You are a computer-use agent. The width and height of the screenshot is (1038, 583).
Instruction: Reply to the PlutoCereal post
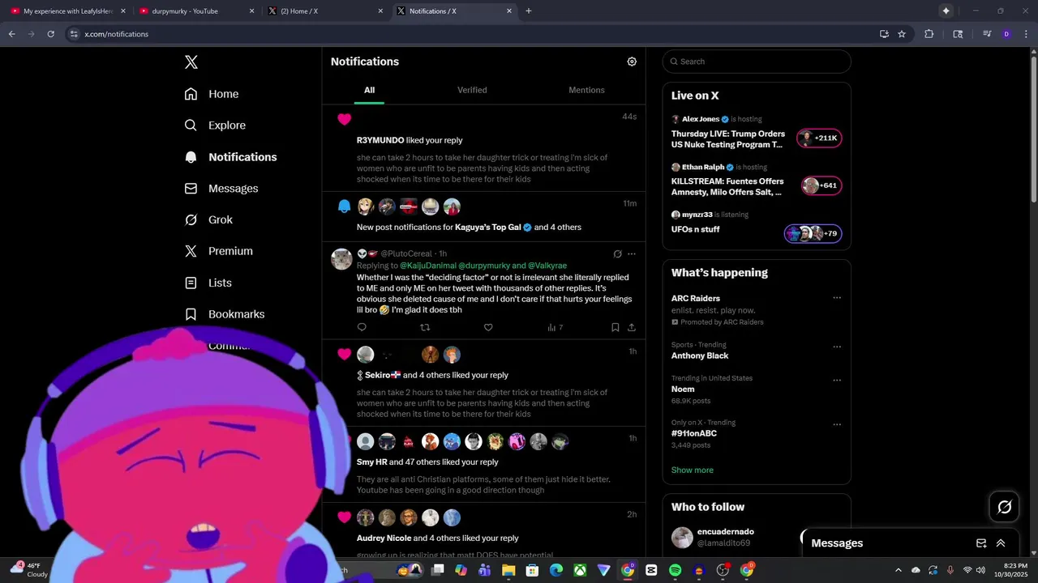click(x=362, y=327)
